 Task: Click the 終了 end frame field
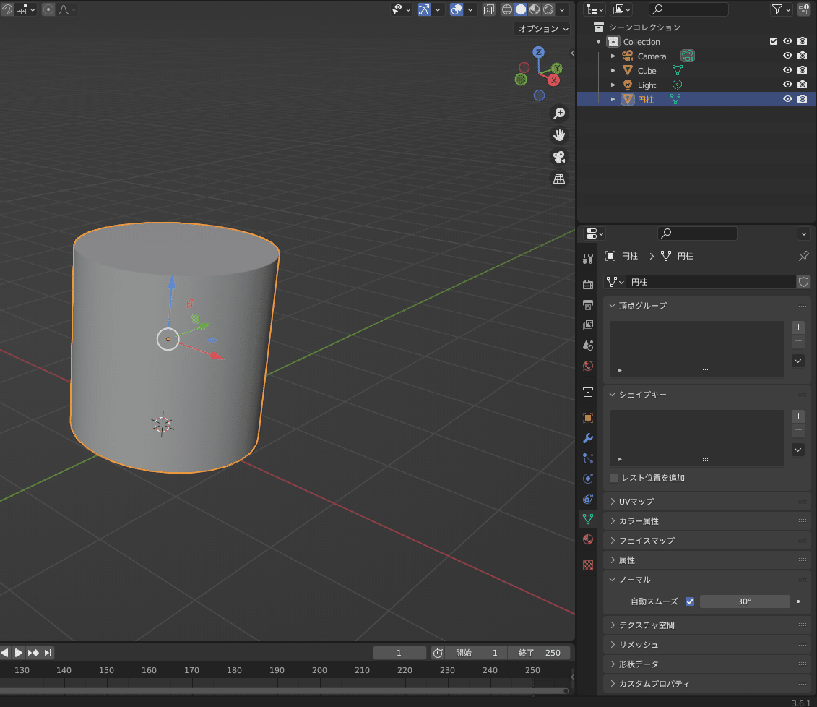539,653
